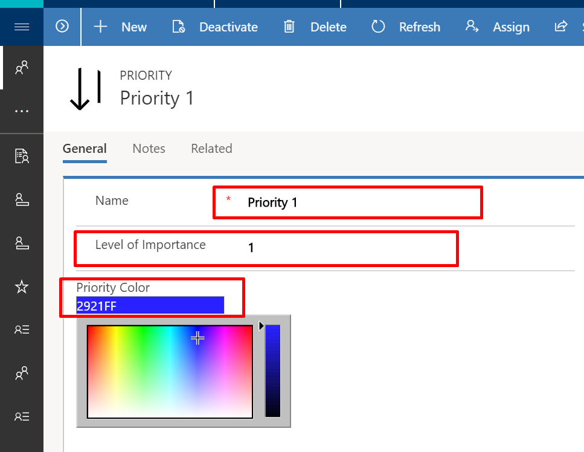The image size is (584, 452).
Task: Pick a color in the rainbow spectrum area
Action: (x=169, y=372)
